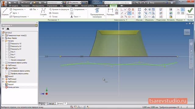Click the undo arrow in quick access toolbar

pos(23,2)
